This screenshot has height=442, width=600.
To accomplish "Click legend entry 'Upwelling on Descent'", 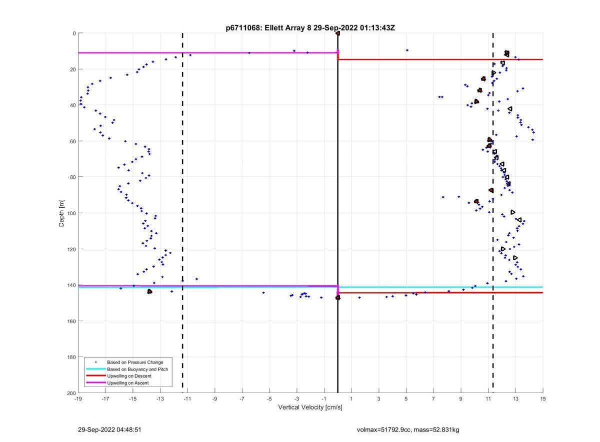I will point(130,376).
